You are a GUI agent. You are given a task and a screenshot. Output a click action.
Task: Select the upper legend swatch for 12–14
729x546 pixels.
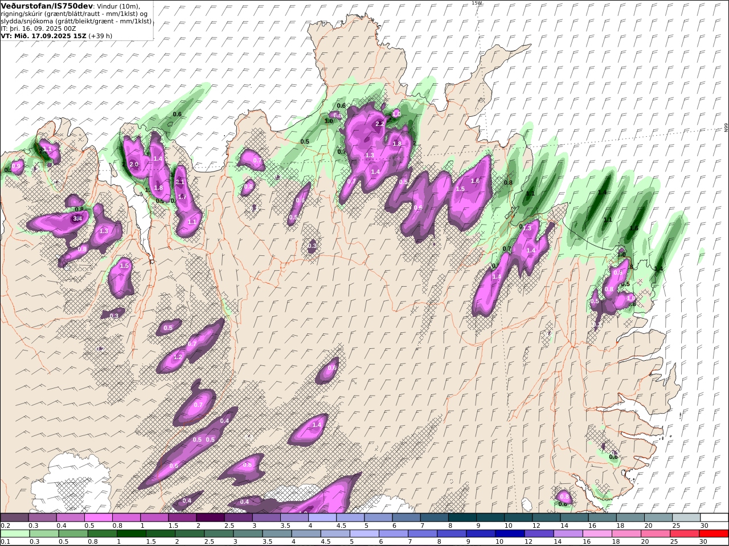pyautogui.click(x=546, y=518)
